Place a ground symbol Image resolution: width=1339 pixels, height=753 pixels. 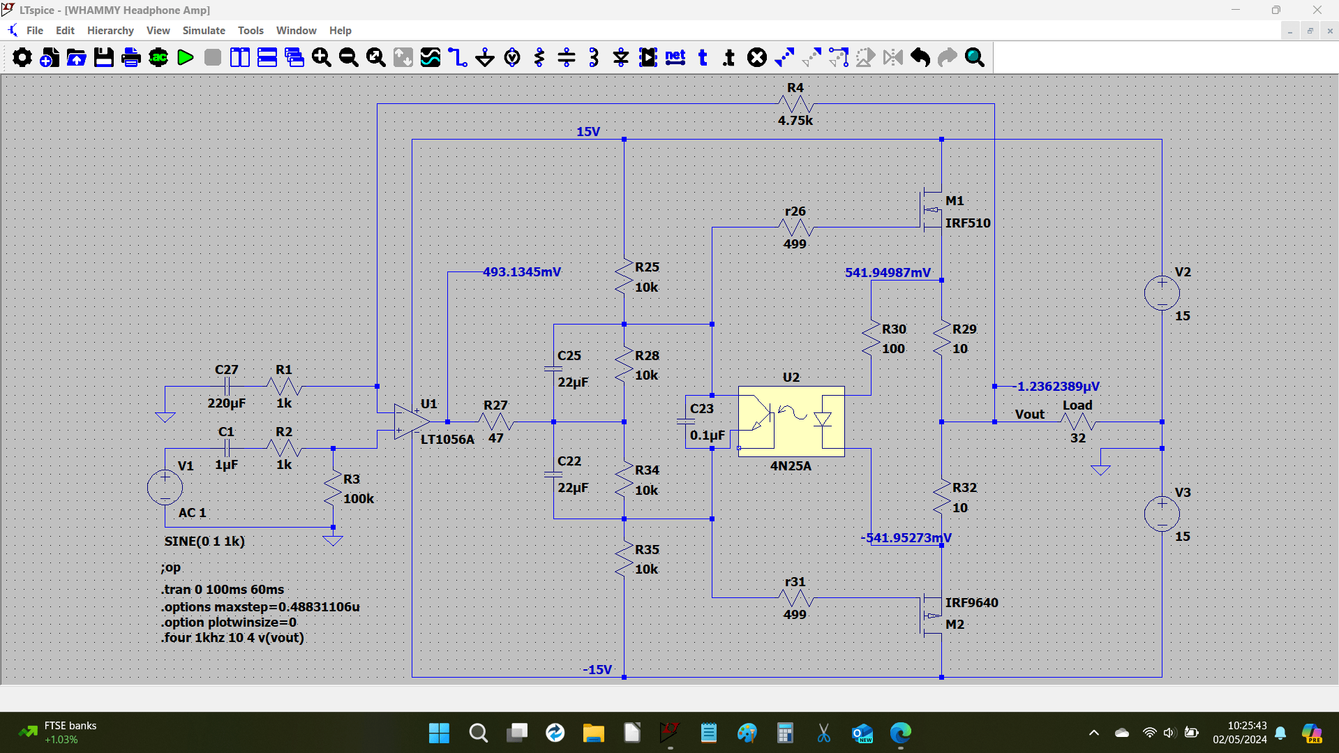(x=485, y=57)
